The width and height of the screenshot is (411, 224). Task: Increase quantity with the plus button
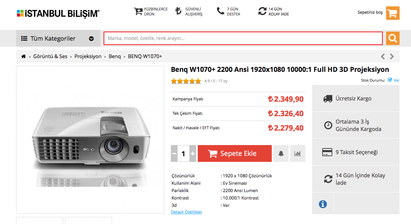pyautogui.click(x=193, y=153)
